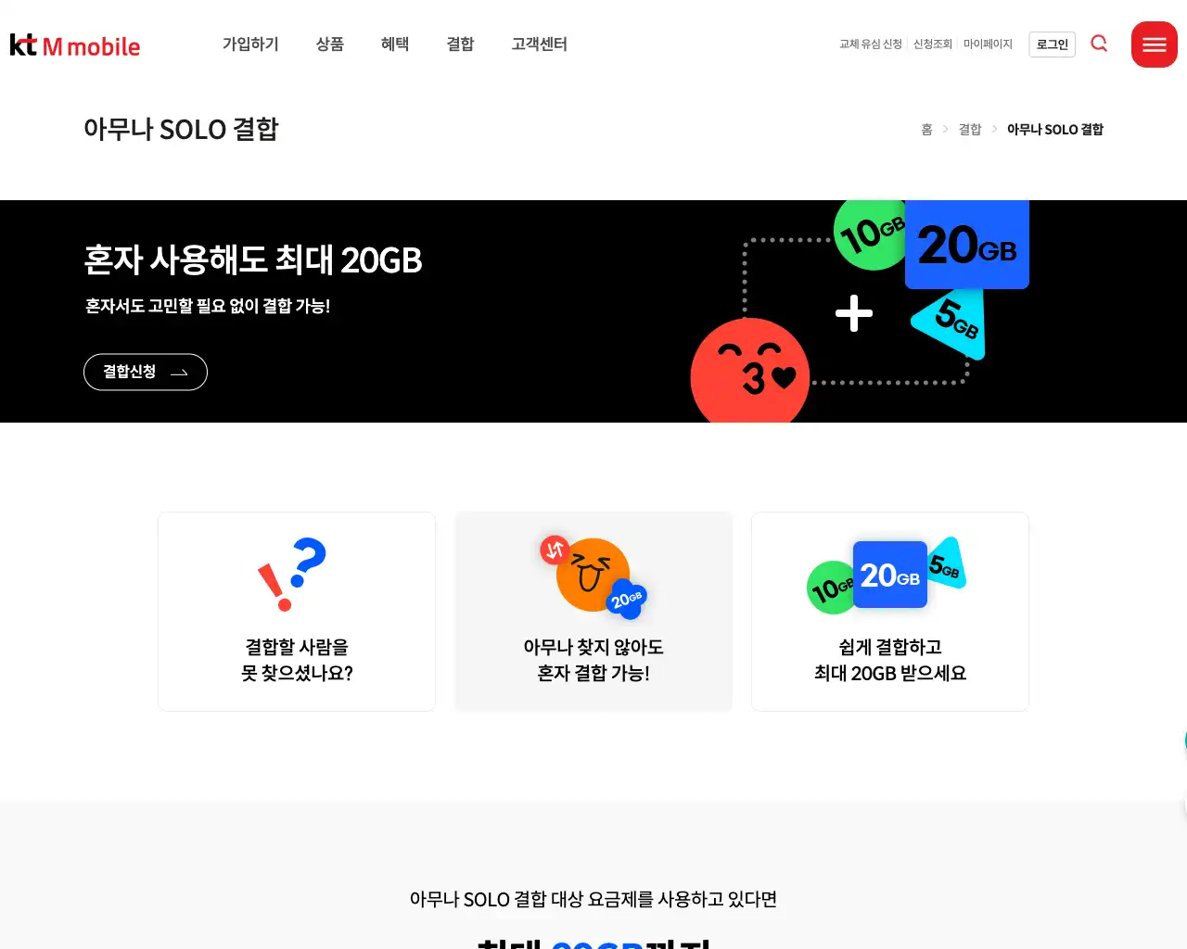Screen dimensions: 1187x949
Task: Click the red kissing face banner graphic
Action: click(x=750, y=371)
